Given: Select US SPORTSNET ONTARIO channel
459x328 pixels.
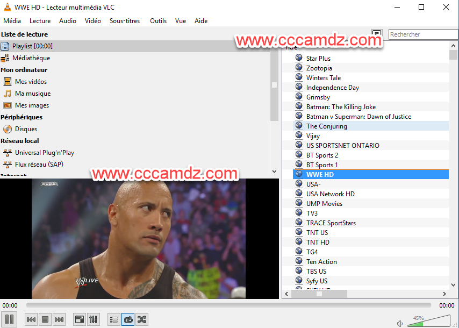Looking at the screenshot, I should pyautogui.click(x=371, y=146).
